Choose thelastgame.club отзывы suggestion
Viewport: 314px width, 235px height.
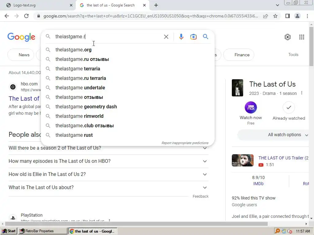[x=128, y=126]
